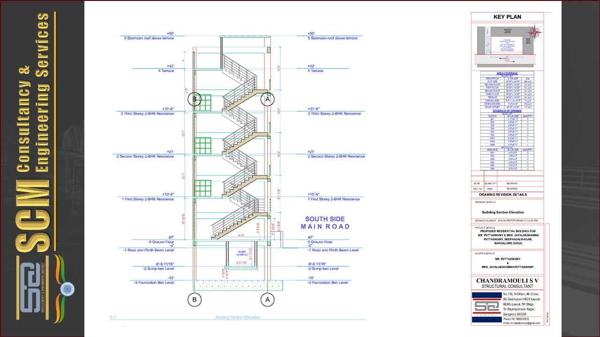This screenshot has width=600, height=337.
Task: Click the right 0 Ground Floor level label
Action: pyautogui.click(x=320, y=242)
